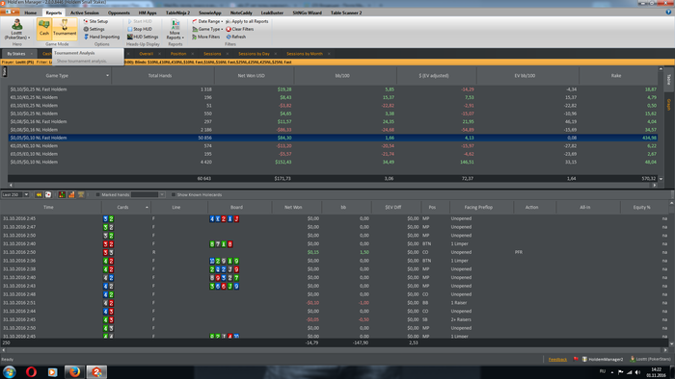Click the volume icon in system tray
Viewport: 675px width, 379px height.
637,372
